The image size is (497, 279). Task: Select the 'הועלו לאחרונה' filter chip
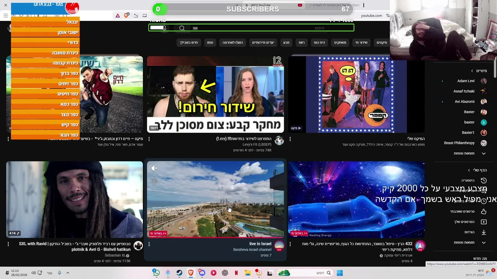233,43
